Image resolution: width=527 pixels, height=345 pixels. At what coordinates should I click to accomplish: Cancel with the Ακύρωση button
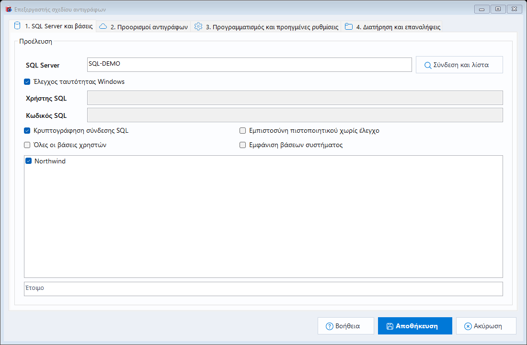pos(486,326)
